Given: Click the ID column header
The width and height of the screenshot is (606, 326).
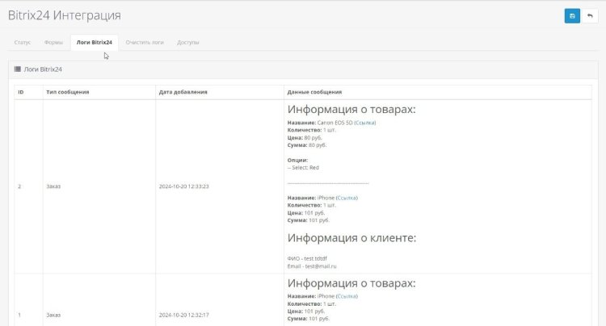Looking at the screenshot, I should [21, 92].
